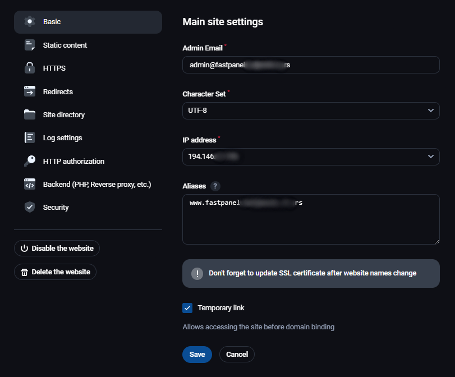Click inside the Aliases text area
Viewport: 455px width, 377px height.
[x=311, y=224]
